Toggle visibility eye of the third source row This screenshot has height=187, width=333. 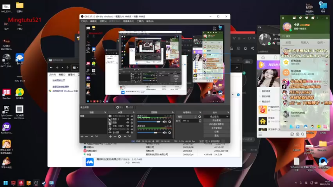(x=128, y=123)
